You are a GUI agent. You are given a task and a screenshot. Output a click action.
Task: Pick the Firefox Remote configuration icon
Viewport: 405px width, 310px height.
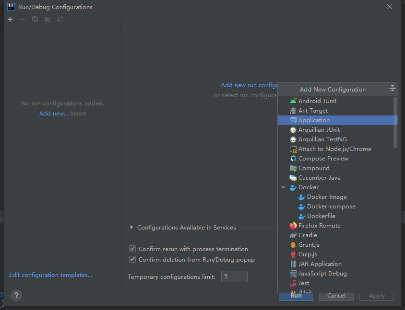coord(293,226)
